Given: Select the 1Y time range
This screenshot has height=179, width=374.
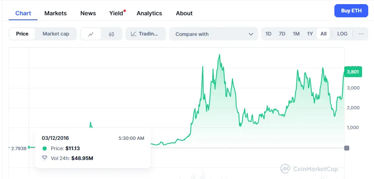Looking at the screenshot, I should click(310, 34).
